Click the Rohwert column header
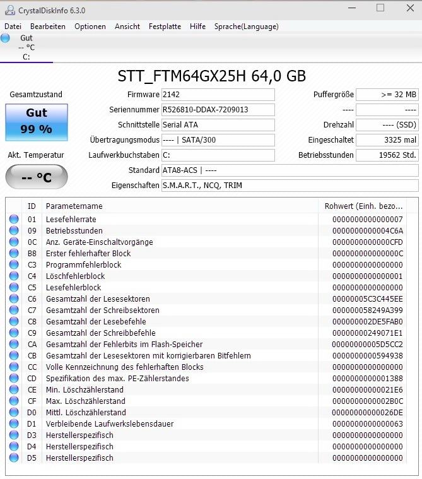The width and height of the screenshot is (422, 479). pos(363,206)
